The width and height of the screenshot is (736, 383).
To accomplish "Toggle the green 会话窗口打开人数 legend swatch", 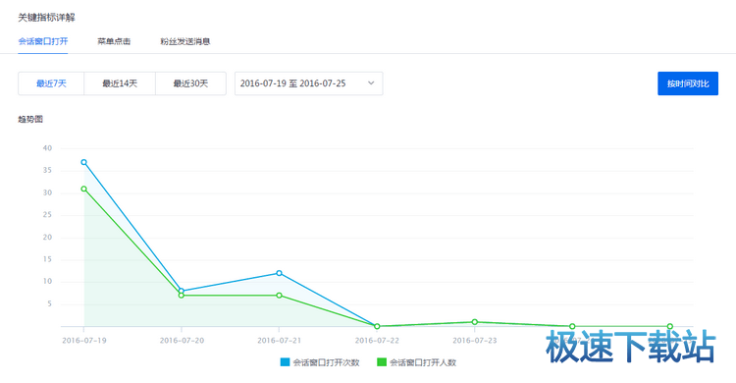I will pos(382,362).
